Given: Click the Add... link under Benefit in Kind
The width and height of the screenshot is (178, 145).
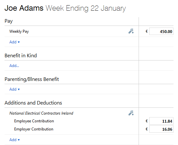Looking at the screenshot, I should tap(14, 66).
